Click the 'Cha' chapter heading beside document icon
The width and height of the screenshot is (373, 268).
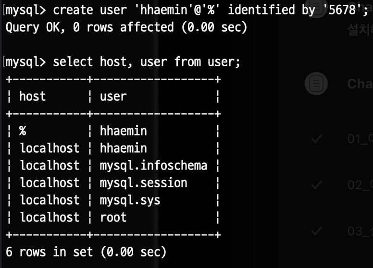[x=360, y=84]
